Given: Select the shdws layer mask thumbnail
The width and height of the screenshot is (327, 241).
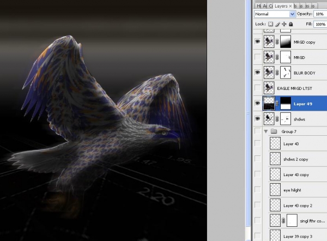Looking at the screenshot, I should point(286,119).
